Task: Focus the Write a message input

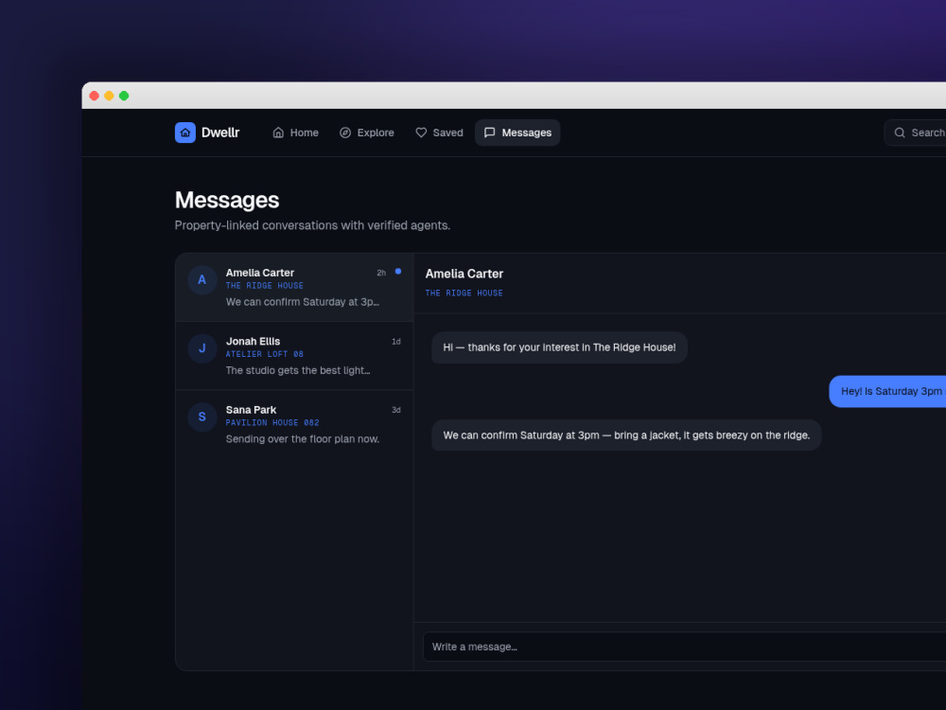Action: pyautogui.click(x=684, y=647)
